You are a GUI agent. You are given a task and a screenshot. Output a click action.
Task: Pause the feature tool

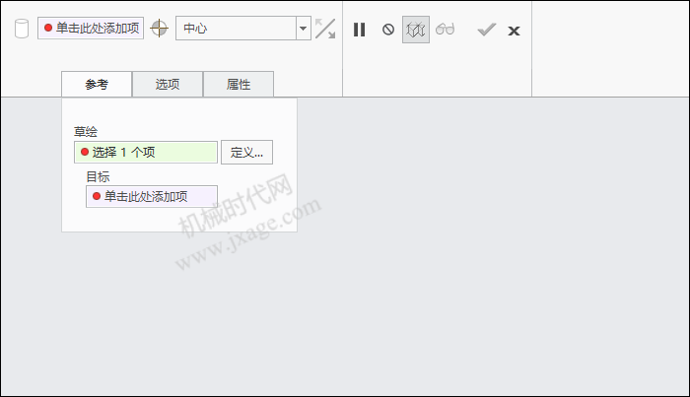(360, 30)
